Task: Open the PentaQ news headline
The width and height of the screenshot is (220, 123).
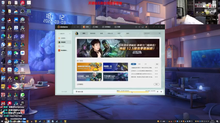Action: coord(142,74)
